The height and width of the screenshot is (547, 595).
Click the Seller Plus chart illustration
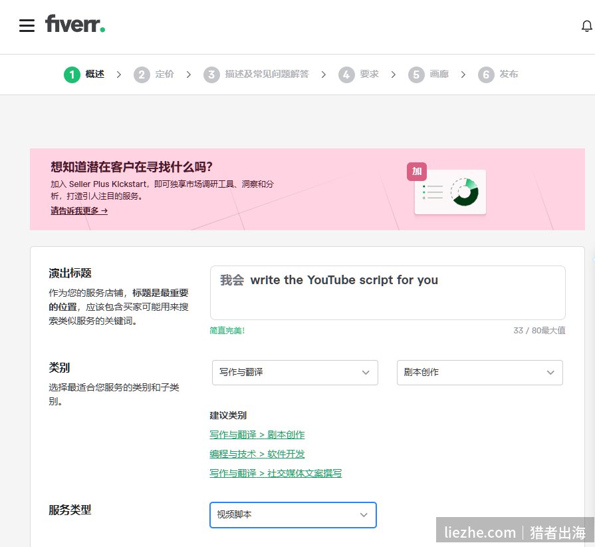click(451, 192)
